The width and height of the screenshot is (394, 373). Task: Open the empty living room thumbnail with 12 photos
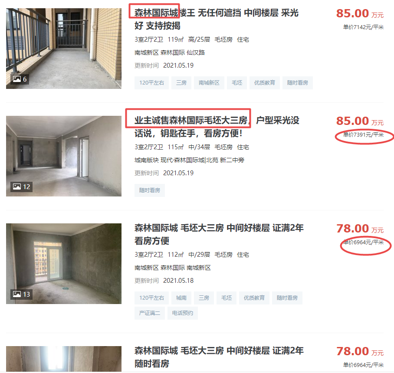click(x=64, y=156)
